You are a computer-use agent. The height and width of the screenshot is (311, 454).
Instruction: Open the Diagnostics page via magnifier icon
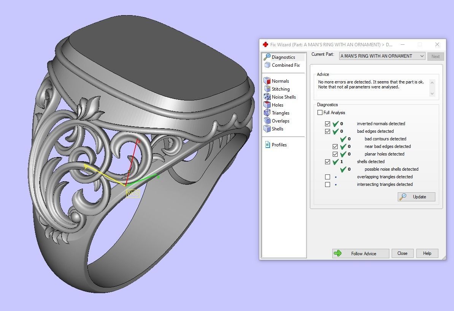click(x=267, y=57)
